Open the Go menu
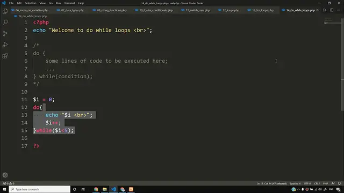 click(x=51, y=3)
